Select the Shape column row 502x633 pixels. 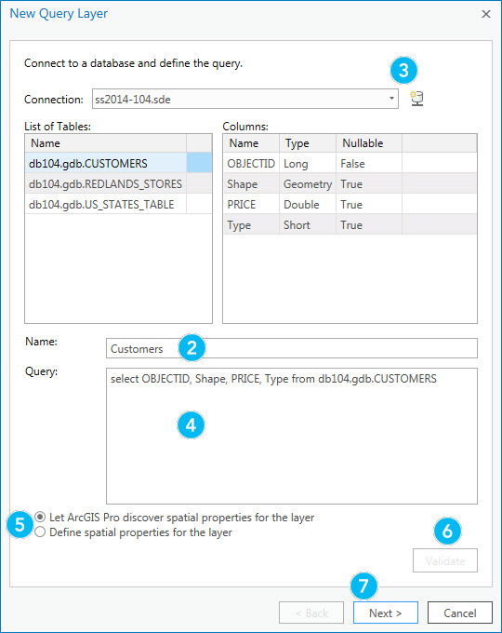coord(350,183)
